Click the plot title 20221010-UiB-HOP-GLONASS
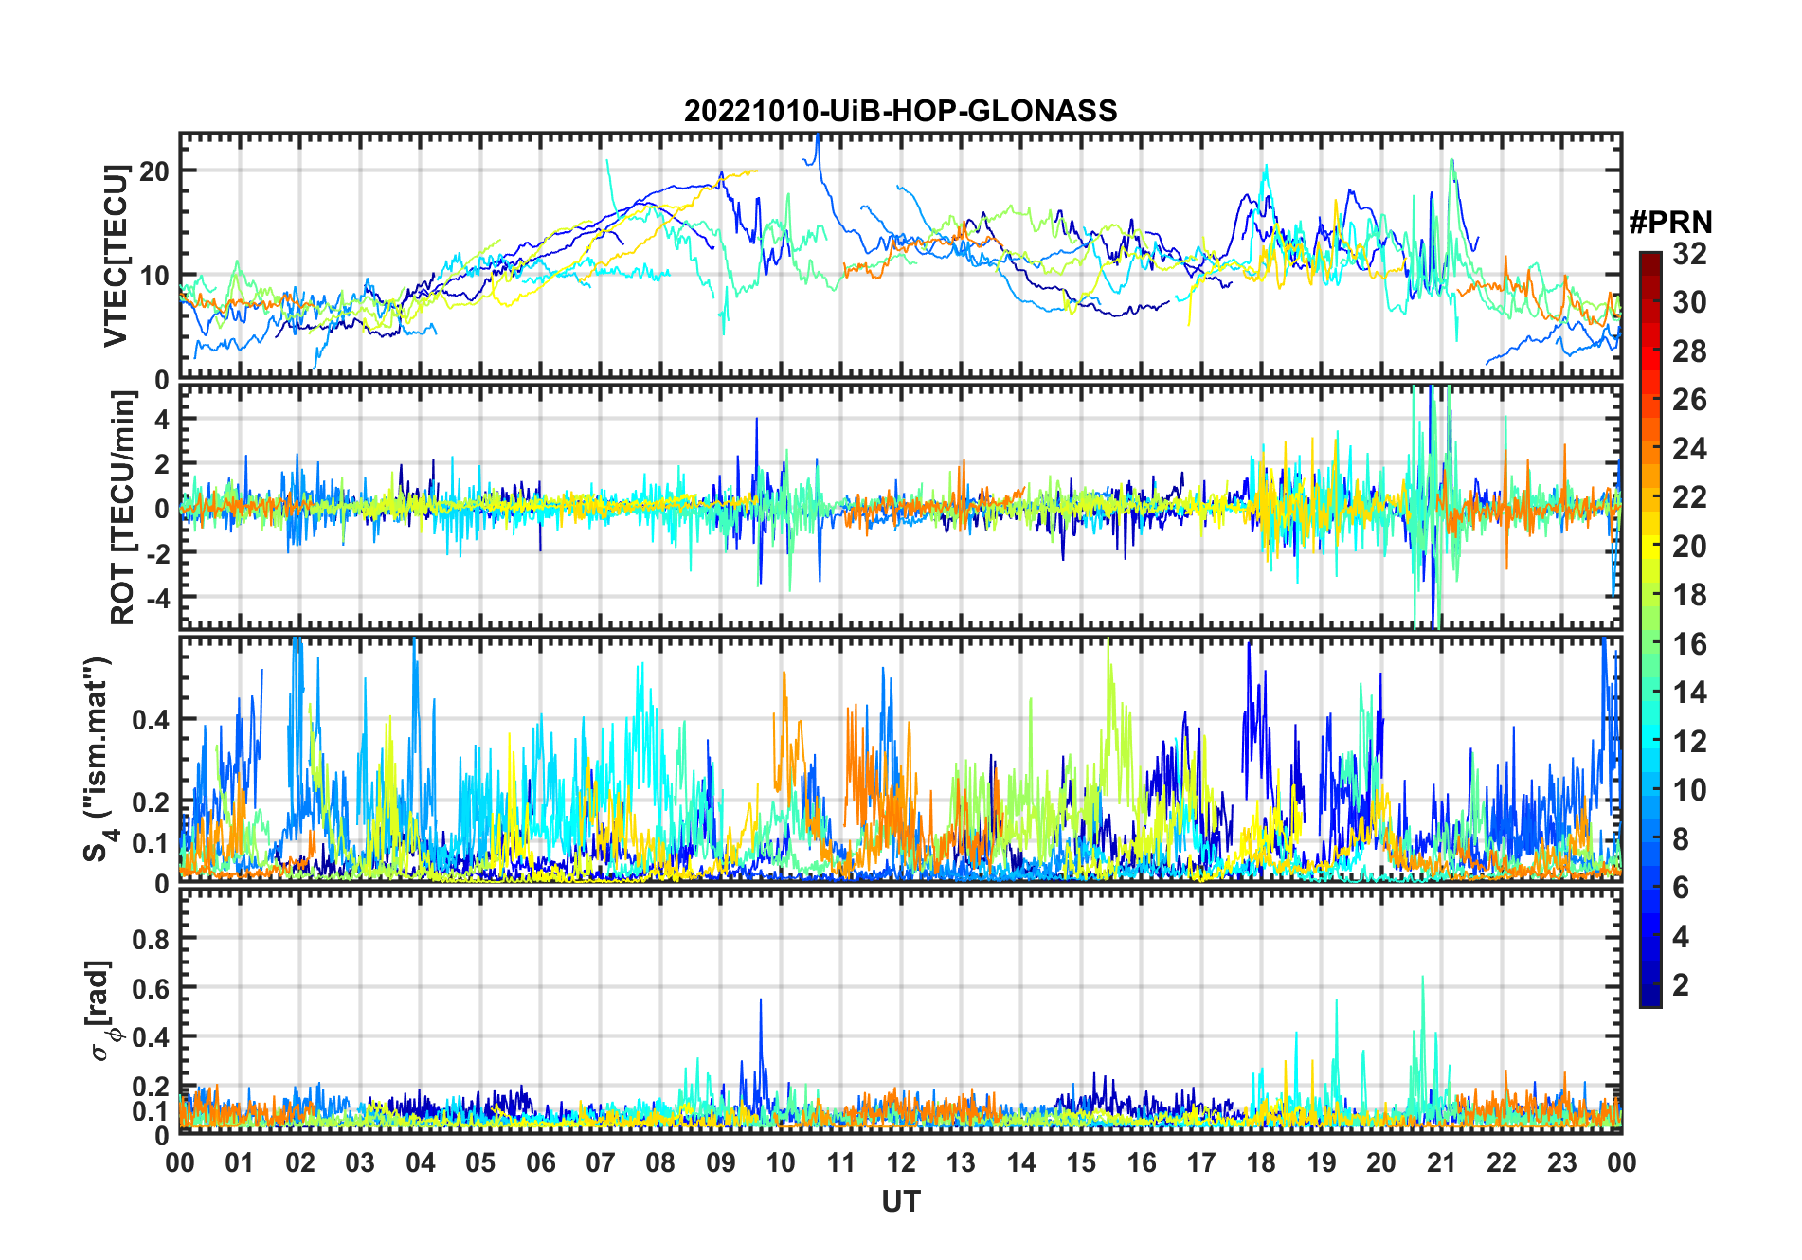The image size is (1802, 1260). tap(900, 112)
